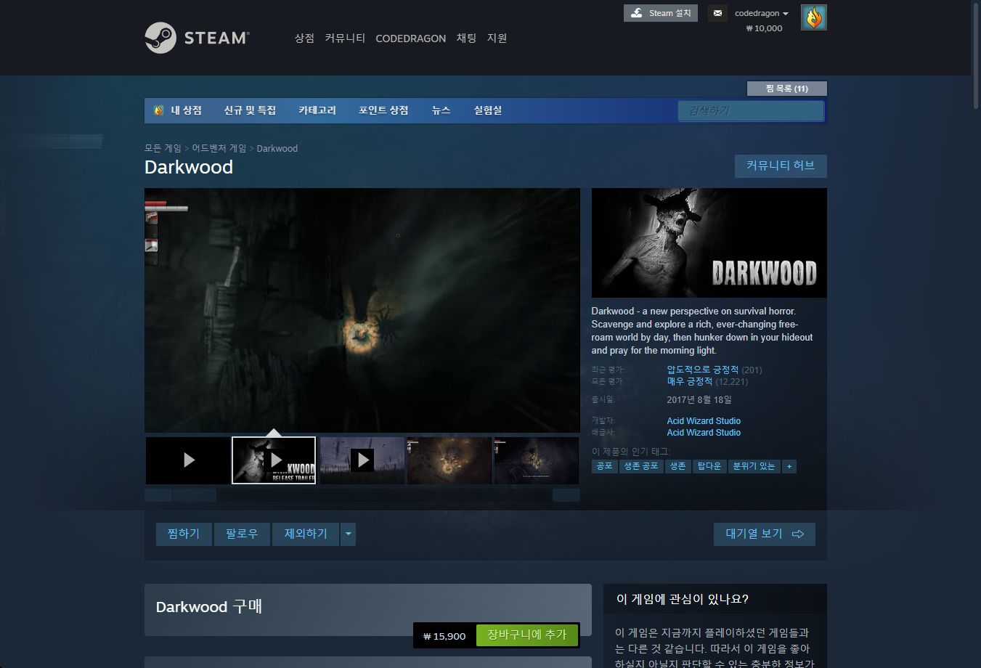Follow the Darkwood breadcrumb link
981x668 pixels.
[277, 148]
